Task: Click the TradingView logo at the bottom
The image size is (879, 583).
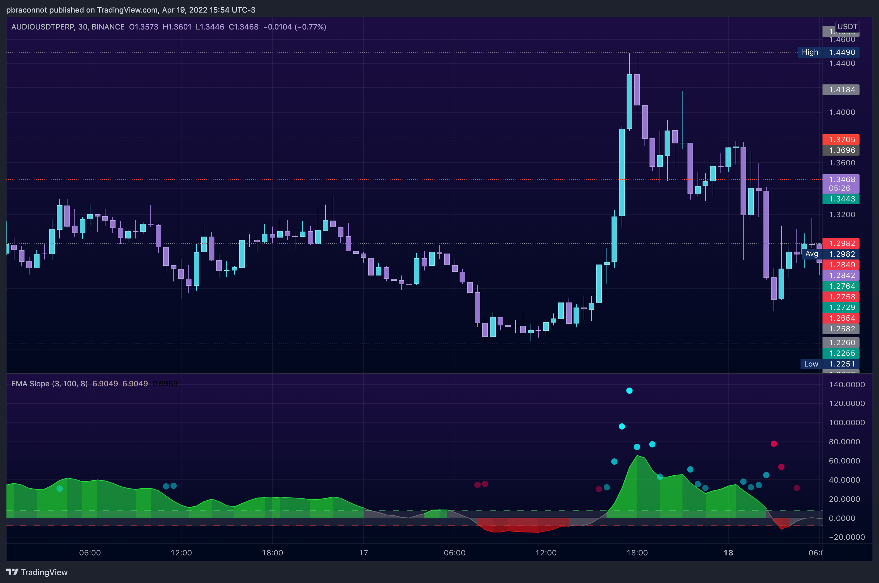Action: [x=37, y=572]
